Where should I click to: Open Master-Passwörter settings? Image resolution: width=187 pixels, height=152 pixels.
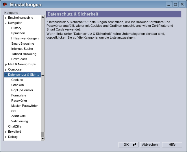coord(25,106)
